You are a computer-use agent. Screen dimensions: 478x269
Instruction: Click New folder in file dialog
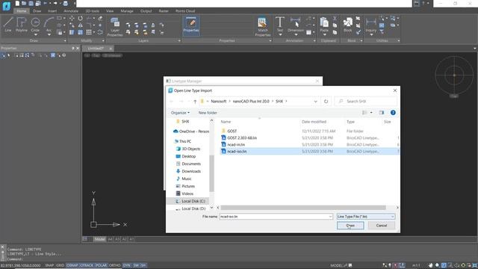coord(208,113)
